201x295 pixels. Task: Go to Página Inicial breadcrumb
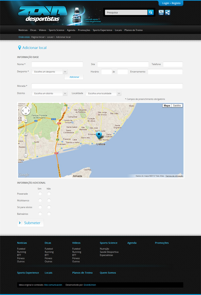point(38,37)
